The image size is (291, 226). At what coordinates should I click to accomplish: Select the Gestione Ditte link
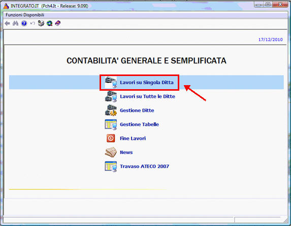pos(137,110)
